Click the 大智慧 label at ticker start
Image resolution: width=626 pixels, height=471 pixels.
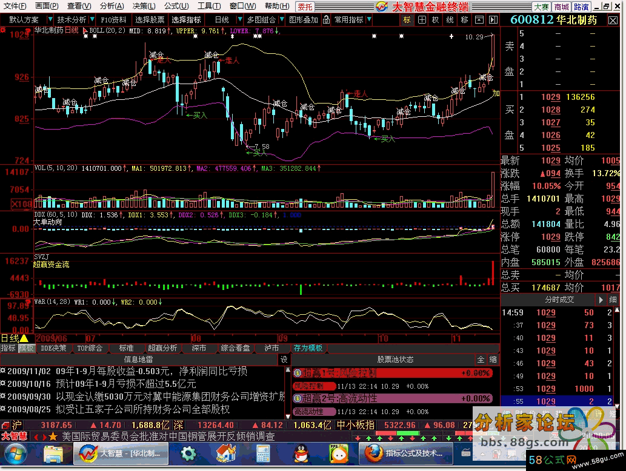click(14, 436)
